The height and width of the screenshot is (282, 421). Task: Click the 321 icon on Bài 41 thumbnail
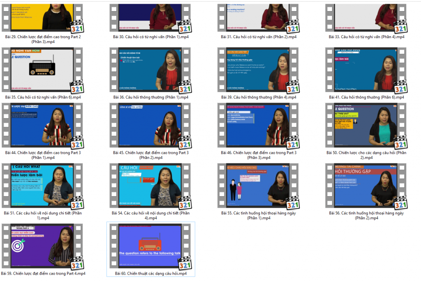pos(400,87)
